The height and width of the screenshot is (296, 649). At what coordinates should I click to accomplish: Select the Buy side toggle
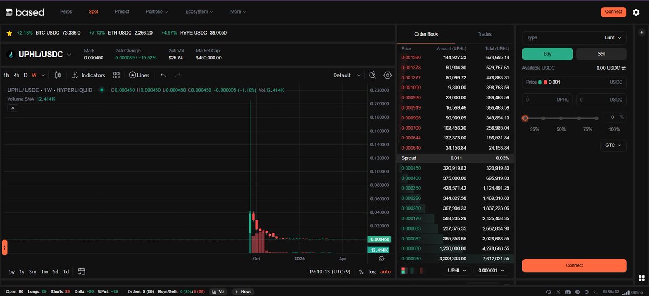[x=547, y=53]
